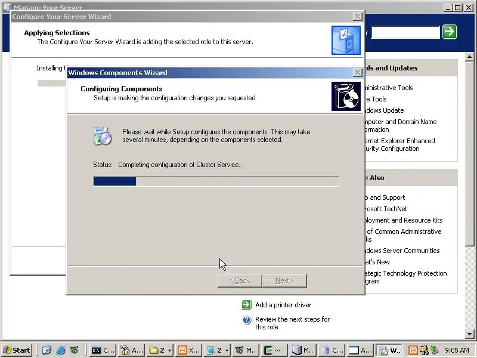477x358 pixels.
Task: Switch to the orange 'X...' taskbar button
Action: 188,350
